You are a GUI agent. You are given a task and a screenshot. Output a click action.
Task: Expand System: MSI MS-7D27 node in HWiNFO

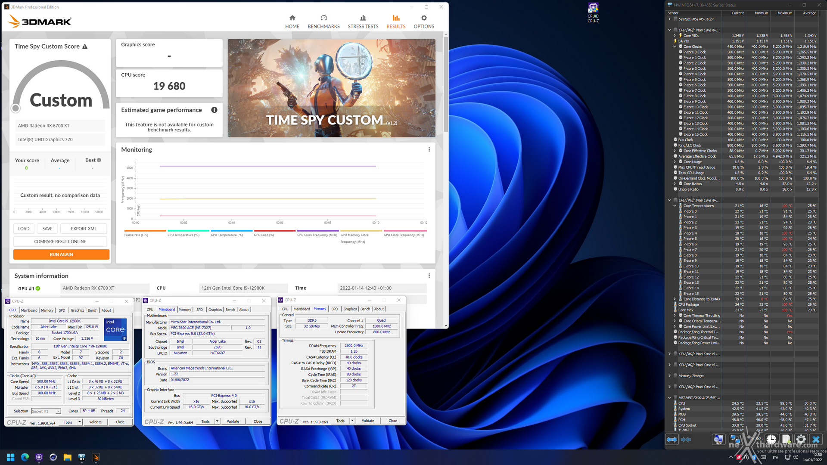(x=669, y=19)
